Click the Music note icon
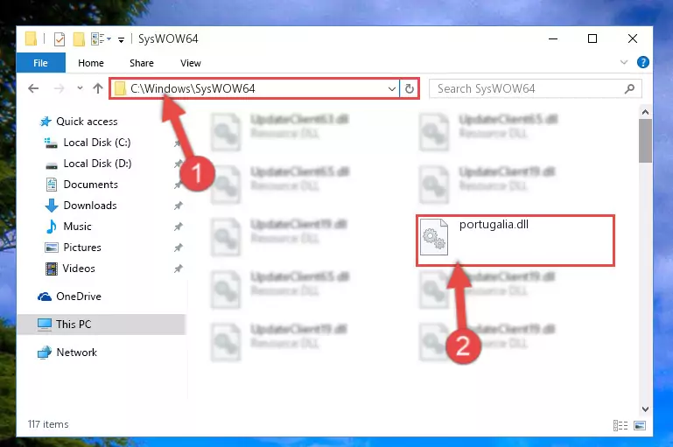The height and width of the screenshot is (447, 673). tap(52, 227)
